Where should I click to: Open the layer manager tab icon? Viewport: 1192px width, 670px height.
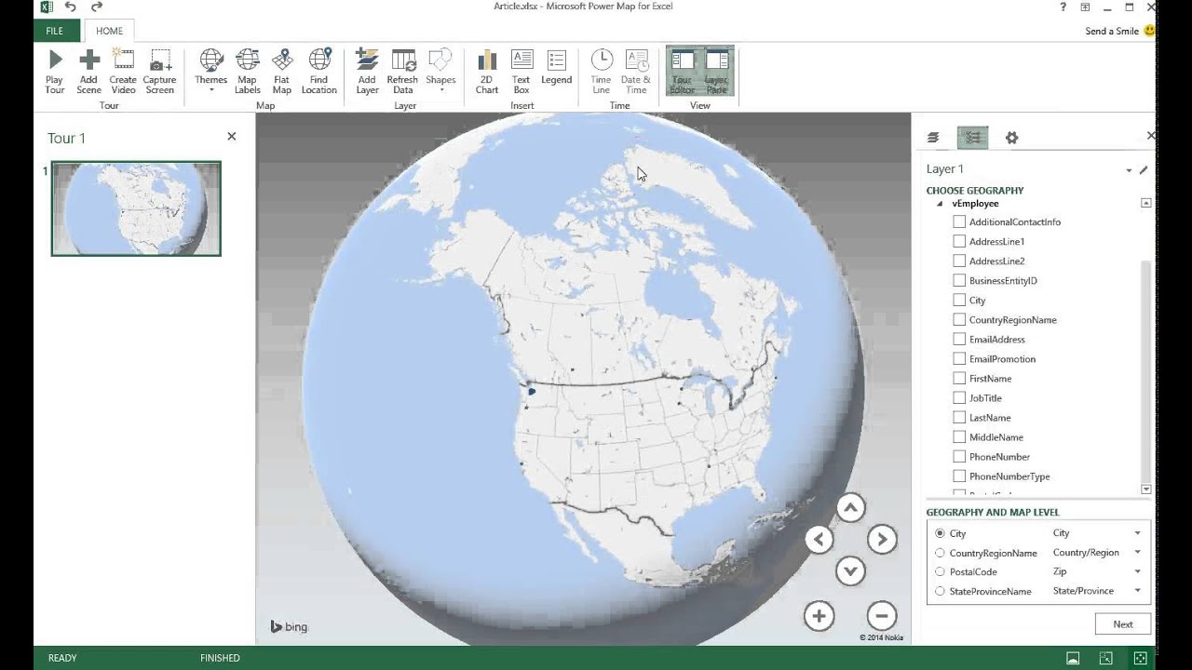pos(933,138)
